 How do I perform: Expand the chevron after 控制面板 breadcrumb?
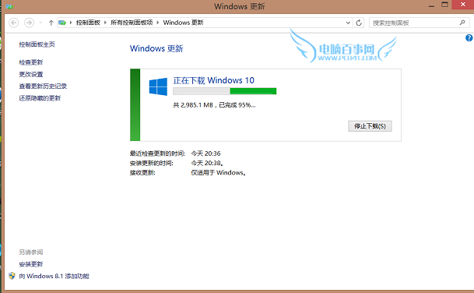[105, 23]
